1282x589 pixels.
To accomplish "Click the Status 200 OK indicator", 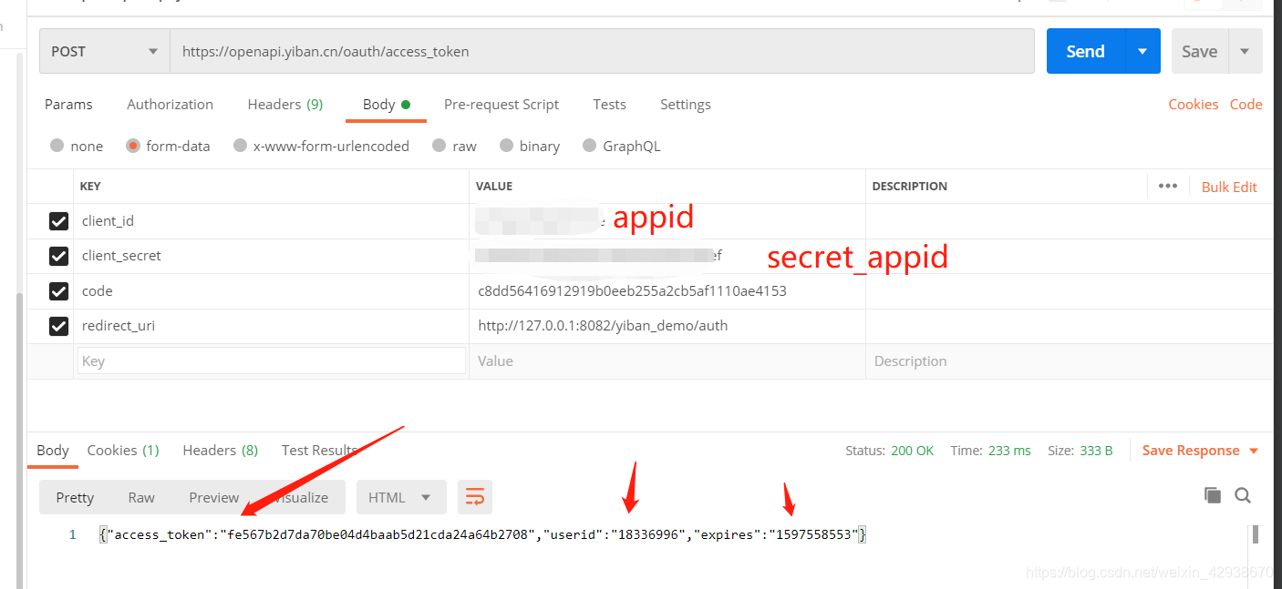I will point(889,451).
